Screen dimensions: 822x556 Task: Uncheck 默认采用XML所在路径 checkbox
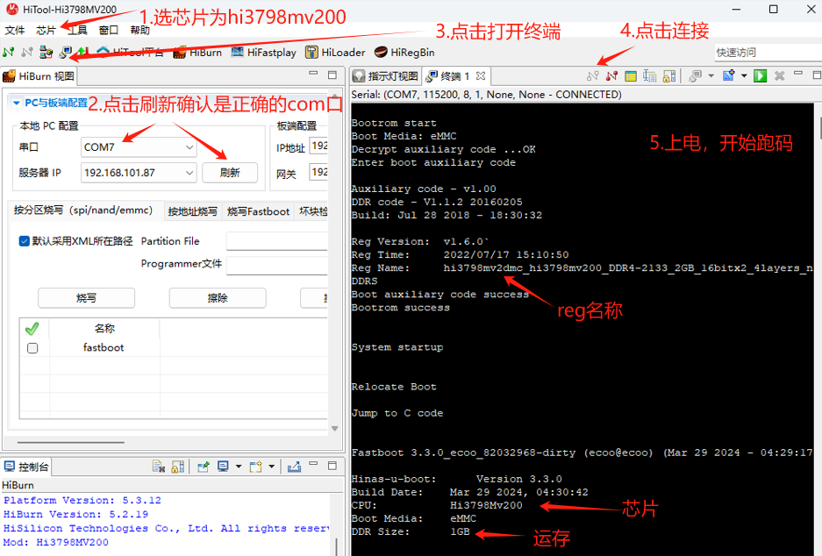(x=25, y=241)
